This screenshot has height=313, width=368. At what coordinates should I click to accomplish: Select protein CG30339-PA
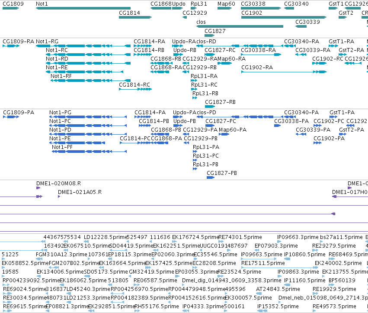point(301,134)
